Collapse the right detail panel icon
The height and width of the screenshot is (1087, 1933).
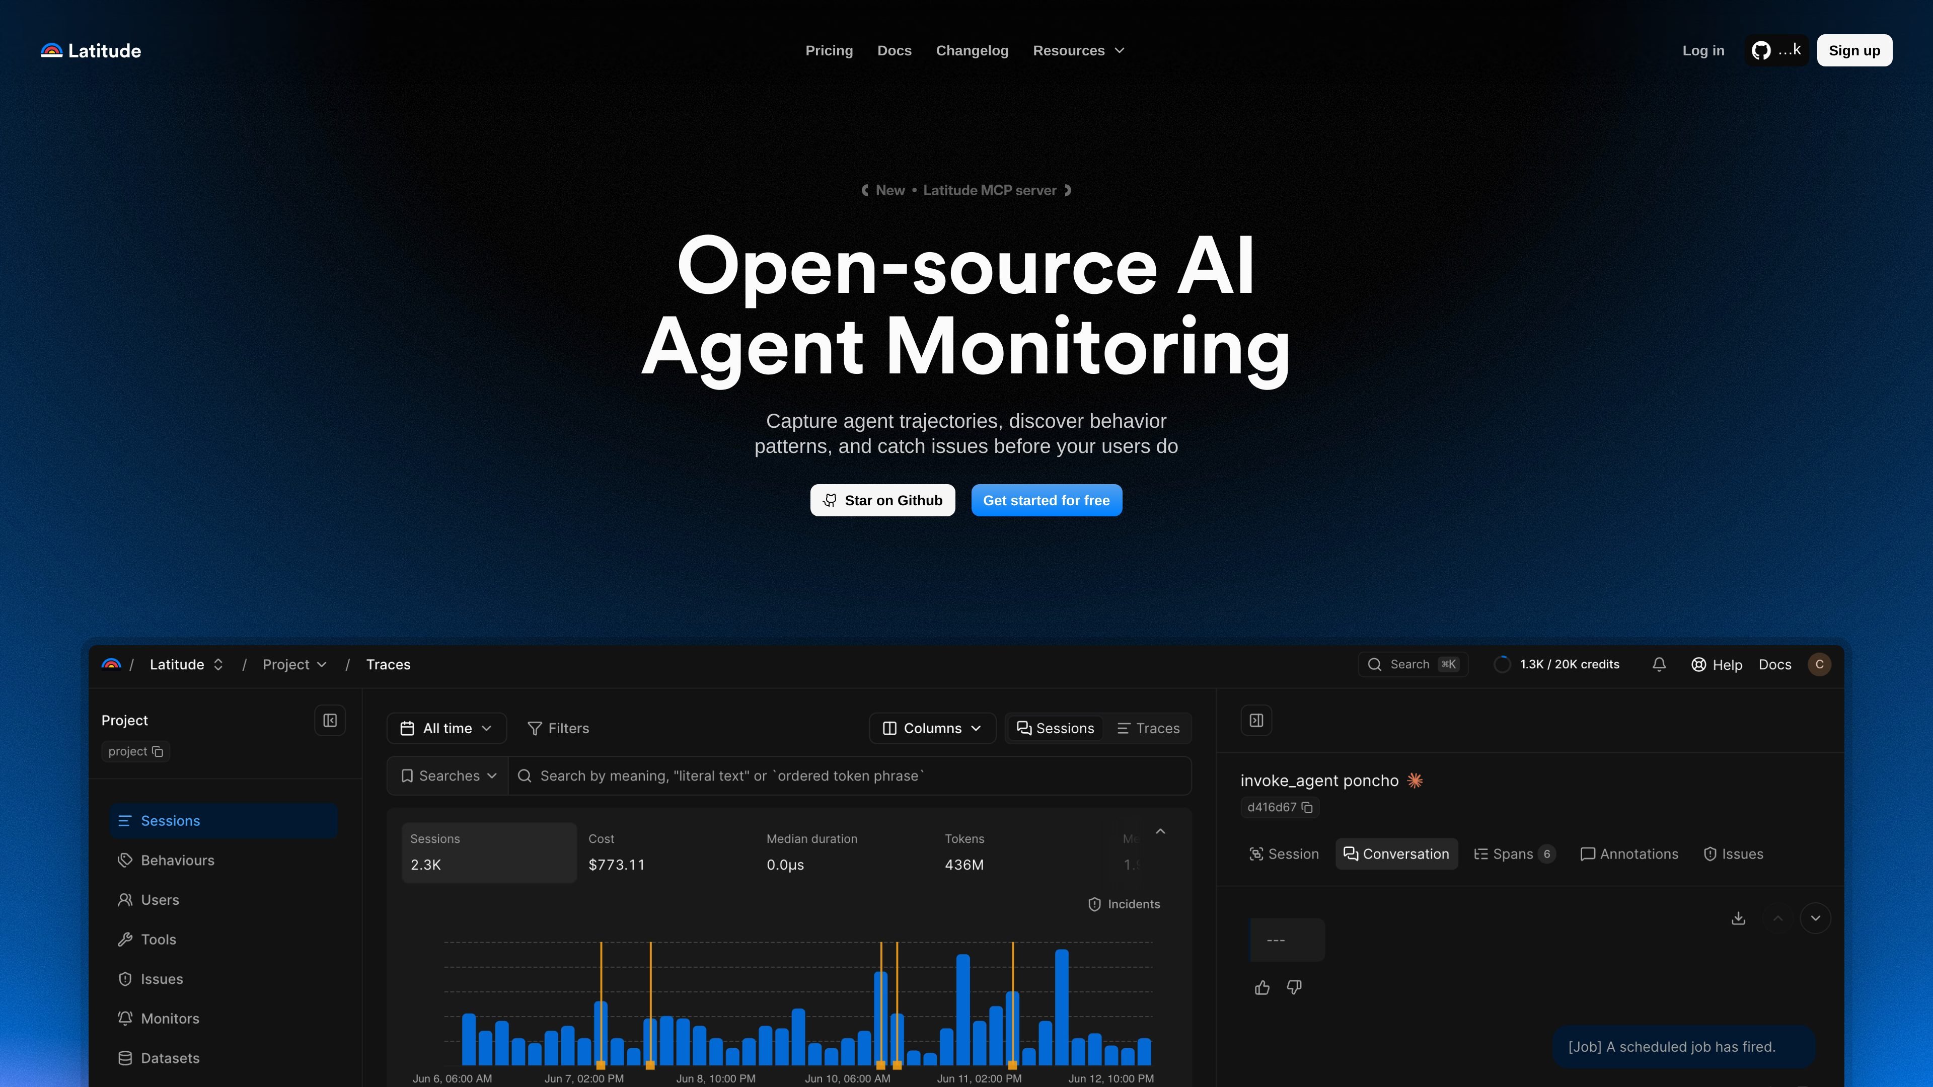pyautogui.click(x=1256, y=720)
